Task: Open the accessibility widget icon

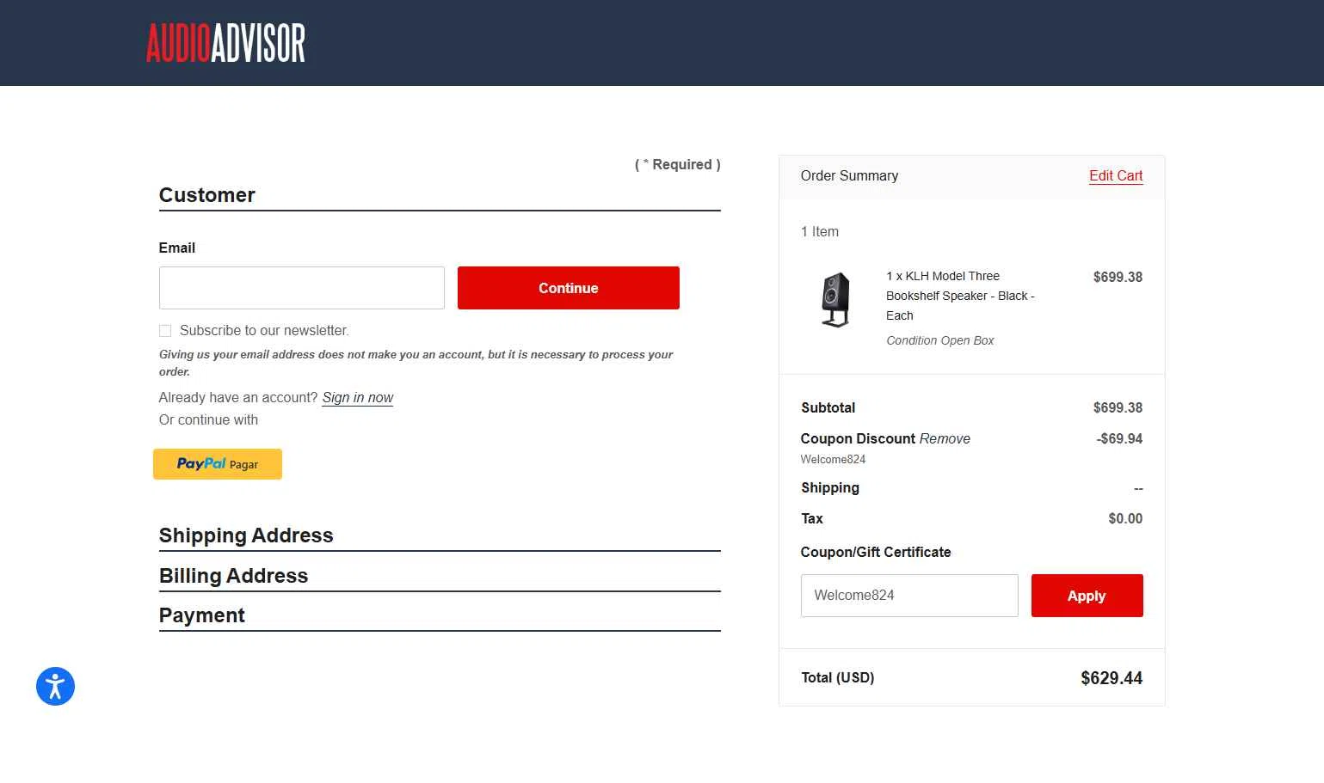Action: [x=55, y=686]
